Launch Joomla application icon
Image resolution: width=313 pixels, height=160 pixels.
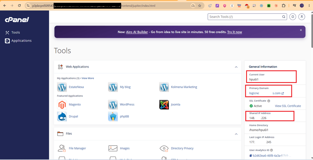coord(164,105)
